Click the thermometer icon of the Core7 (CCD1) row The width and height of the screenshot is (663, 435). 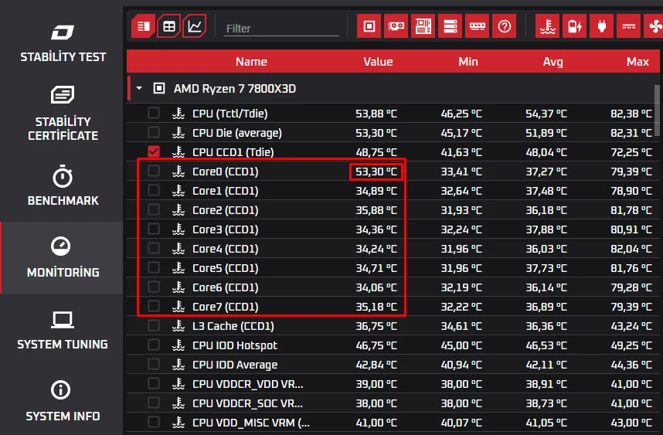pos(178,307)
